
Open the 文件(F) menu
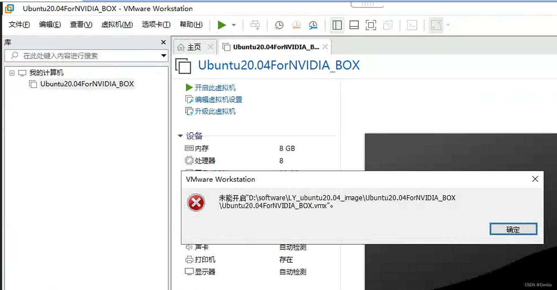click(19, 24)
